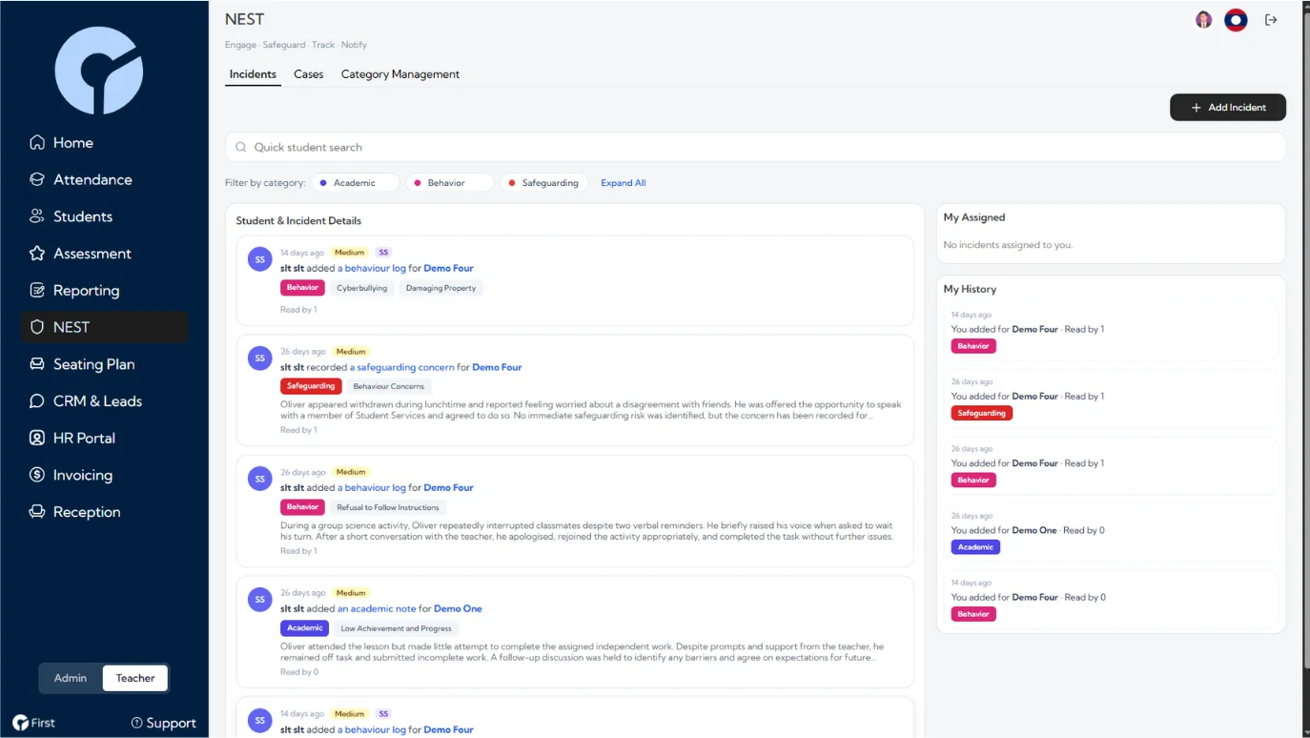1310x738 pixels.
Task: Click SS avatar of academic note incident
Action: click(260, 600)
